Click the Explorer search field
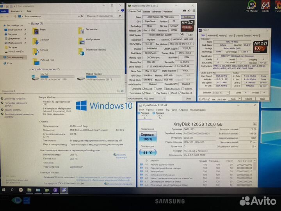The width and height of the screenshot is (281, 211). [104, 16]
